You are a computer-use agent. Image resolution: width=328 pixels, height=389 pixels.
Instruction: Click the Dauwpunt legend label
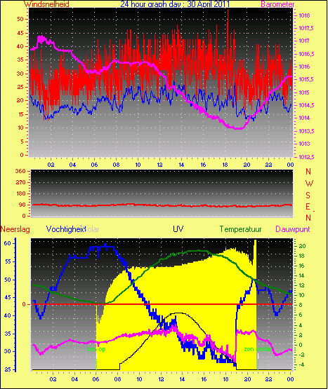[293, 229]
